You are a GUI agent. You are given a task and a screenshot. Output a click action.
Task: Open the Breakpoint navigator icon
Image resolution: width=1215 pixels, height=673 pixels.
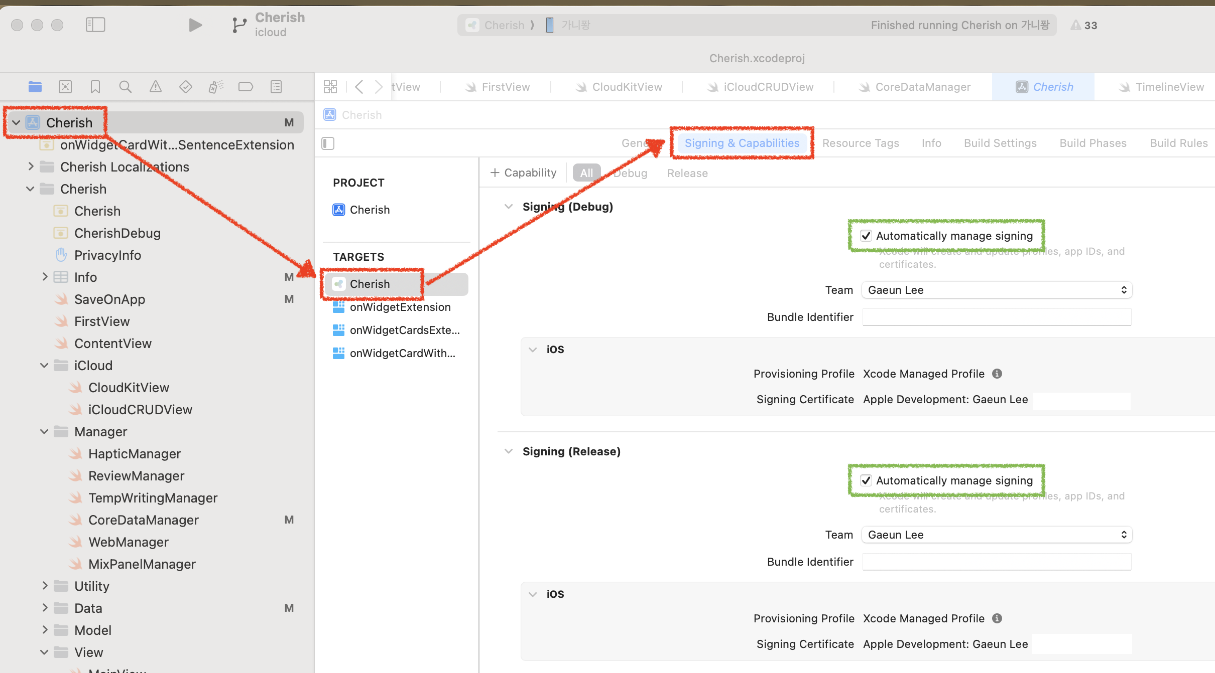(246, 87)
